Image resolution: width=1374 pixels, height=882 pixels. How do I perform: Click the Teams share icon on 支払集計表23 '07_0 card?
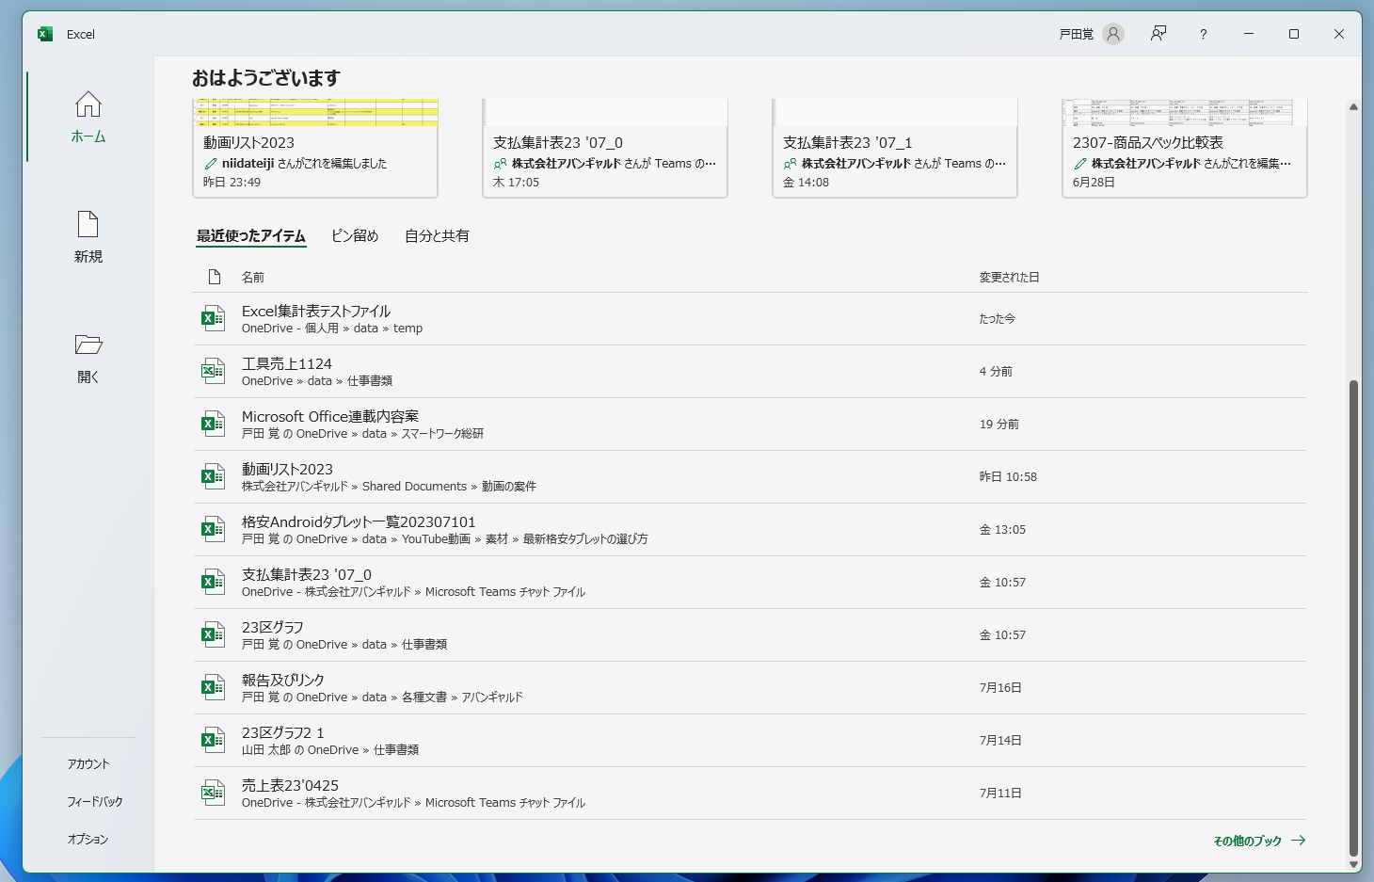501,164
